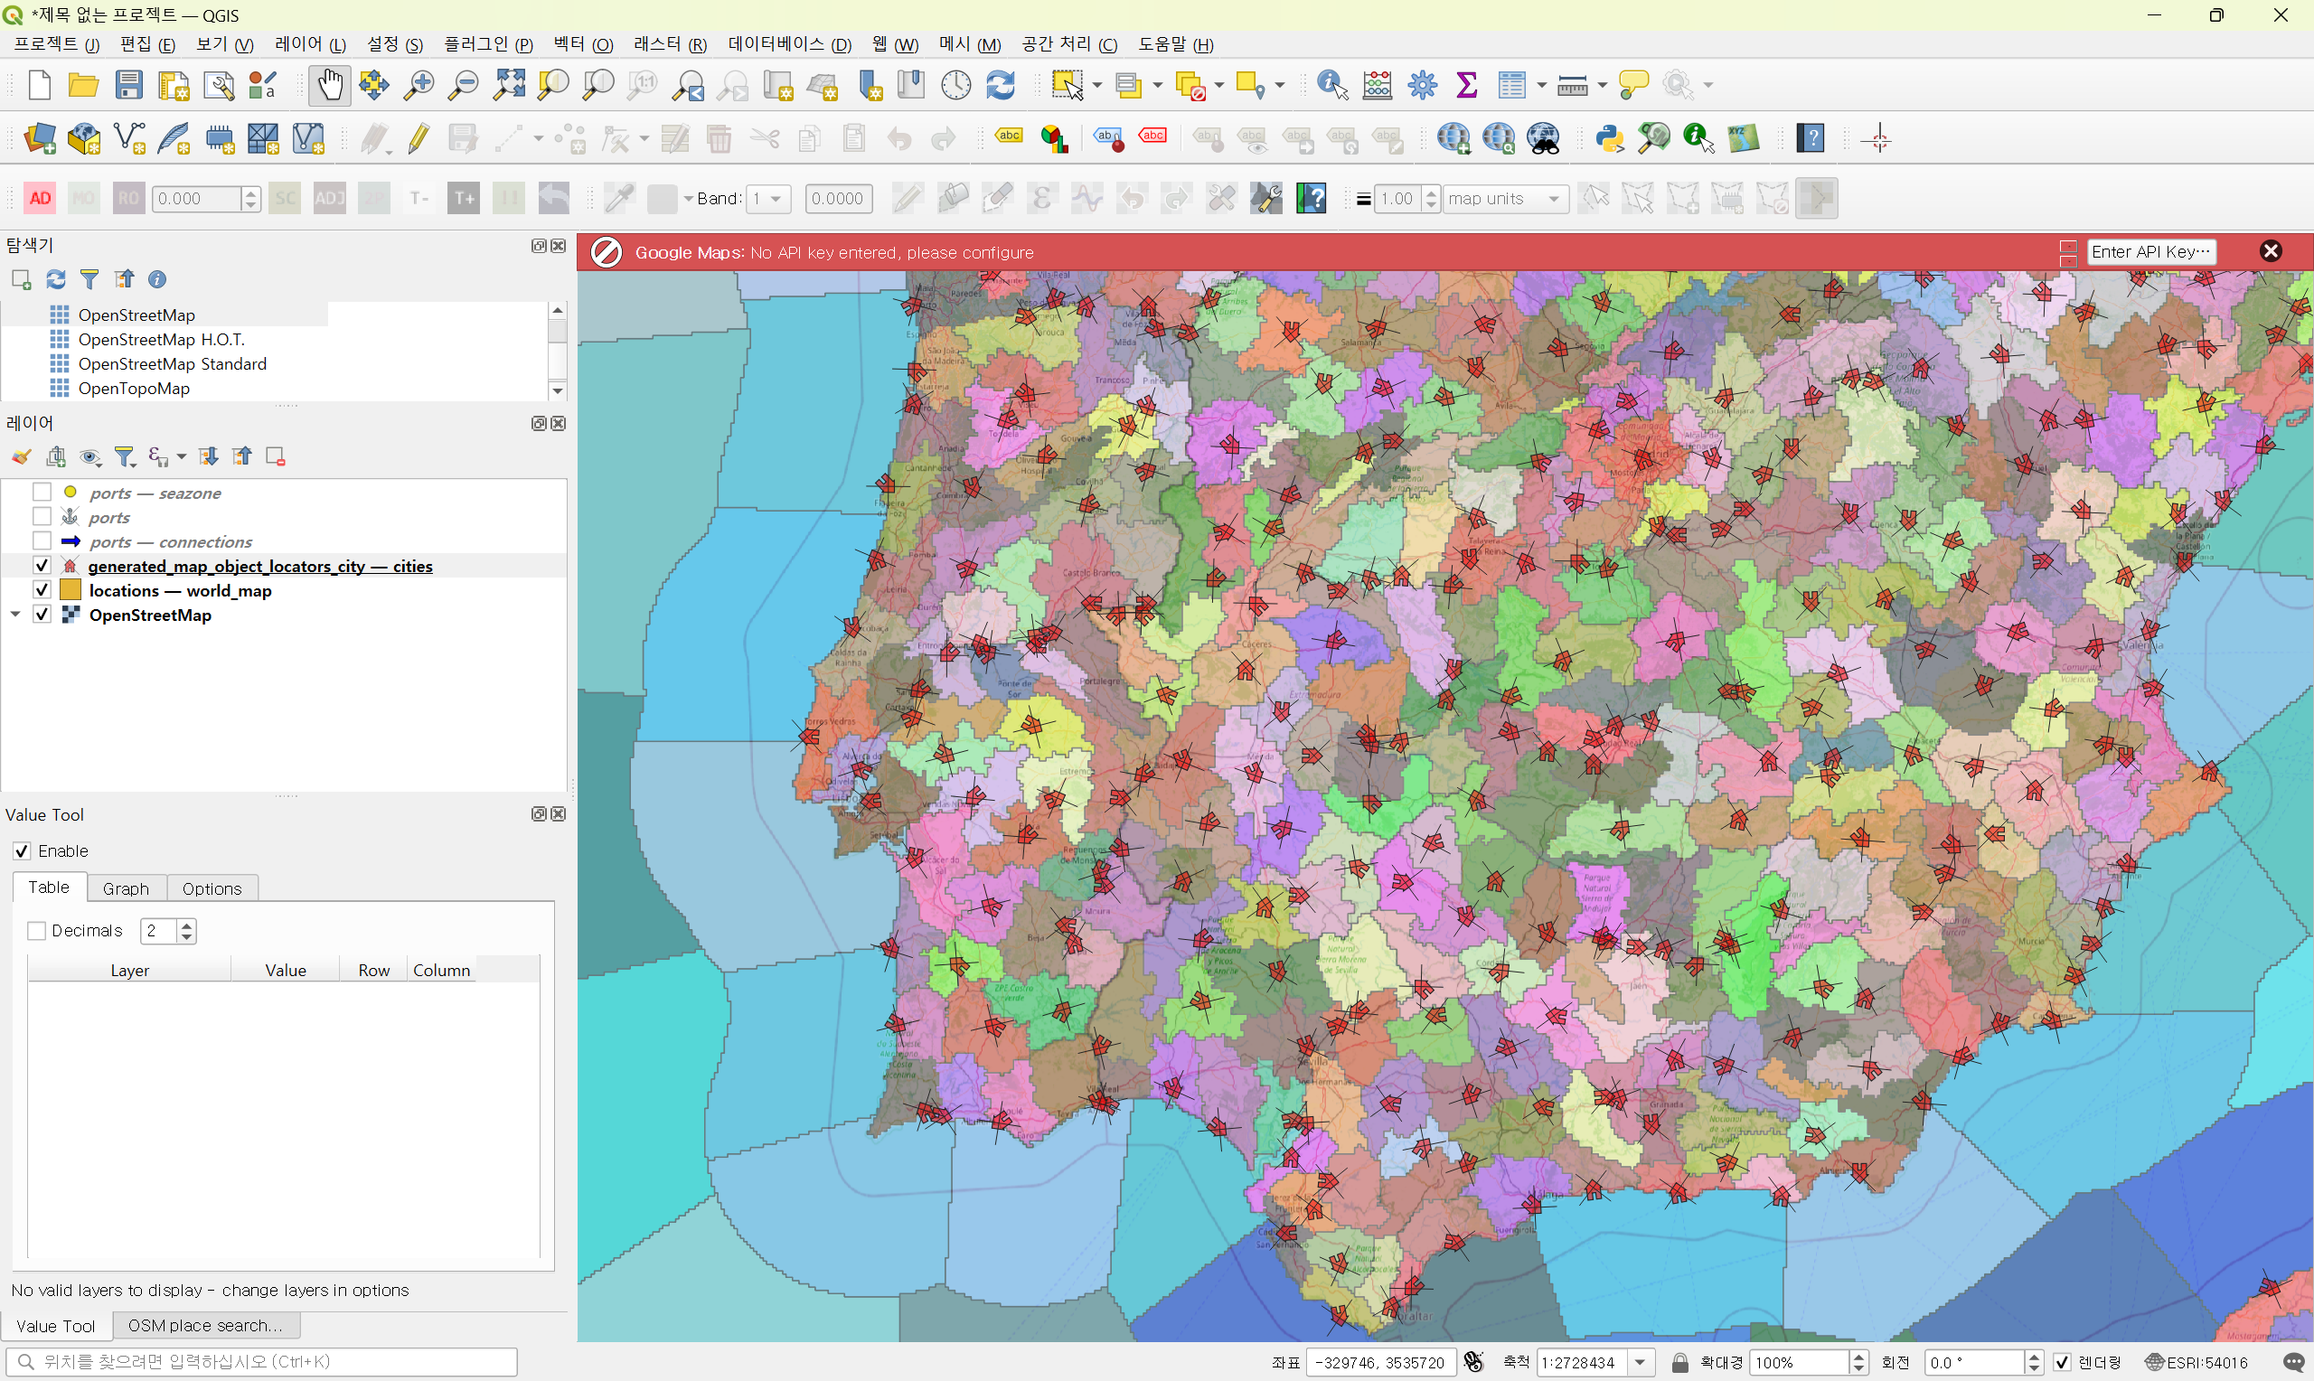The height and width of the screenshot is (1381, 2314).
Task: Open the Identify Features tool
Action: pyautogui.click(x=1332, y=86)
